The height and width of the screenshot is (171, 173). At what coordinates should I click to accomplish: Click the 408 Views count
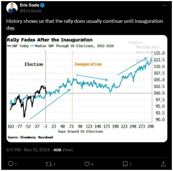pyautogui.click(x=63, y=150)
